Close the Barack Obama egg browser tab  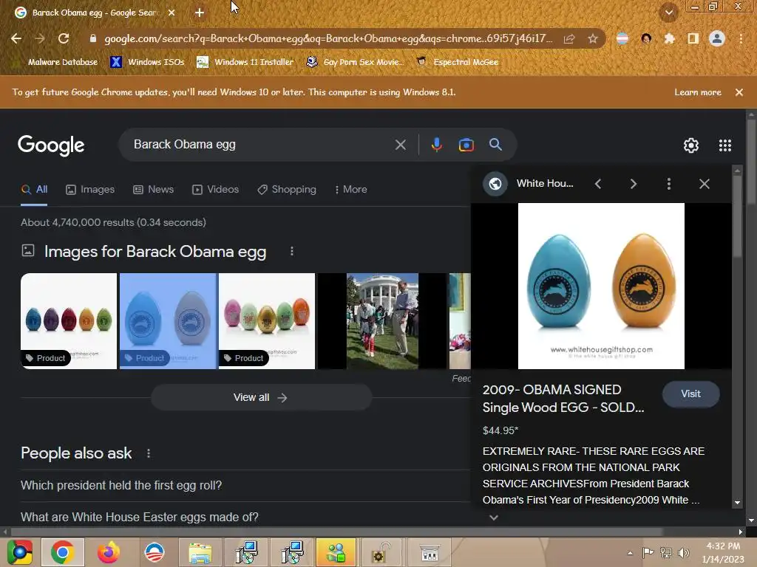(172, 13)
